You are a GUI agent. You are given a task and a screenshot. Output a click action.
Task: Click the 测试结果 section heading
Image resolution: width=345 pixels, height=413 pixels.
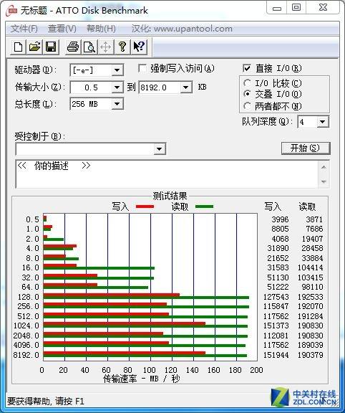click(170, 196)
